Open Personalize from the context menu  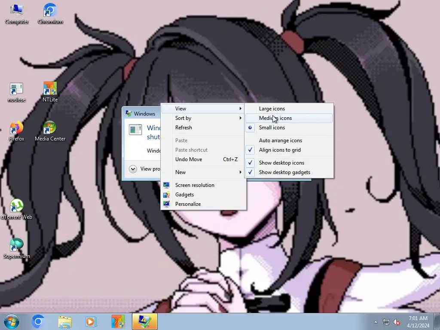click(x=203, y=204)
